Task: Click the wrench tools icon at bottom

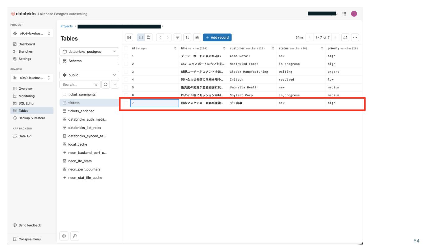Action: pos(75,236)
